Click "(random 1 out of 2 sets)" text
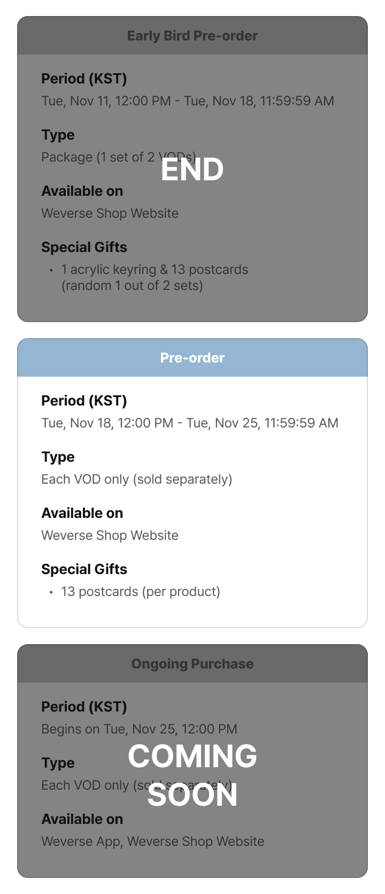385x894 pixels. (132, 286)
